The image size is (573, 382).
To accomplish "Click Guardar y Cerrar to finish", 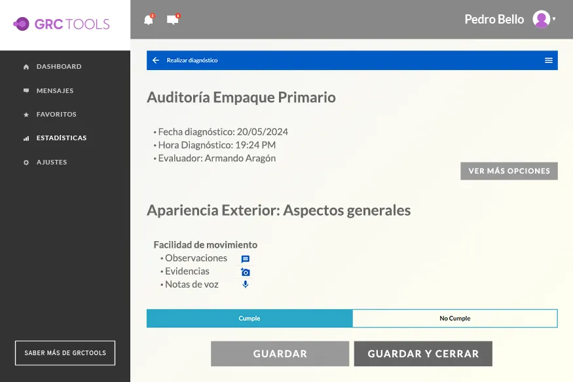I will pyautogui.click(x=422, y=353).
